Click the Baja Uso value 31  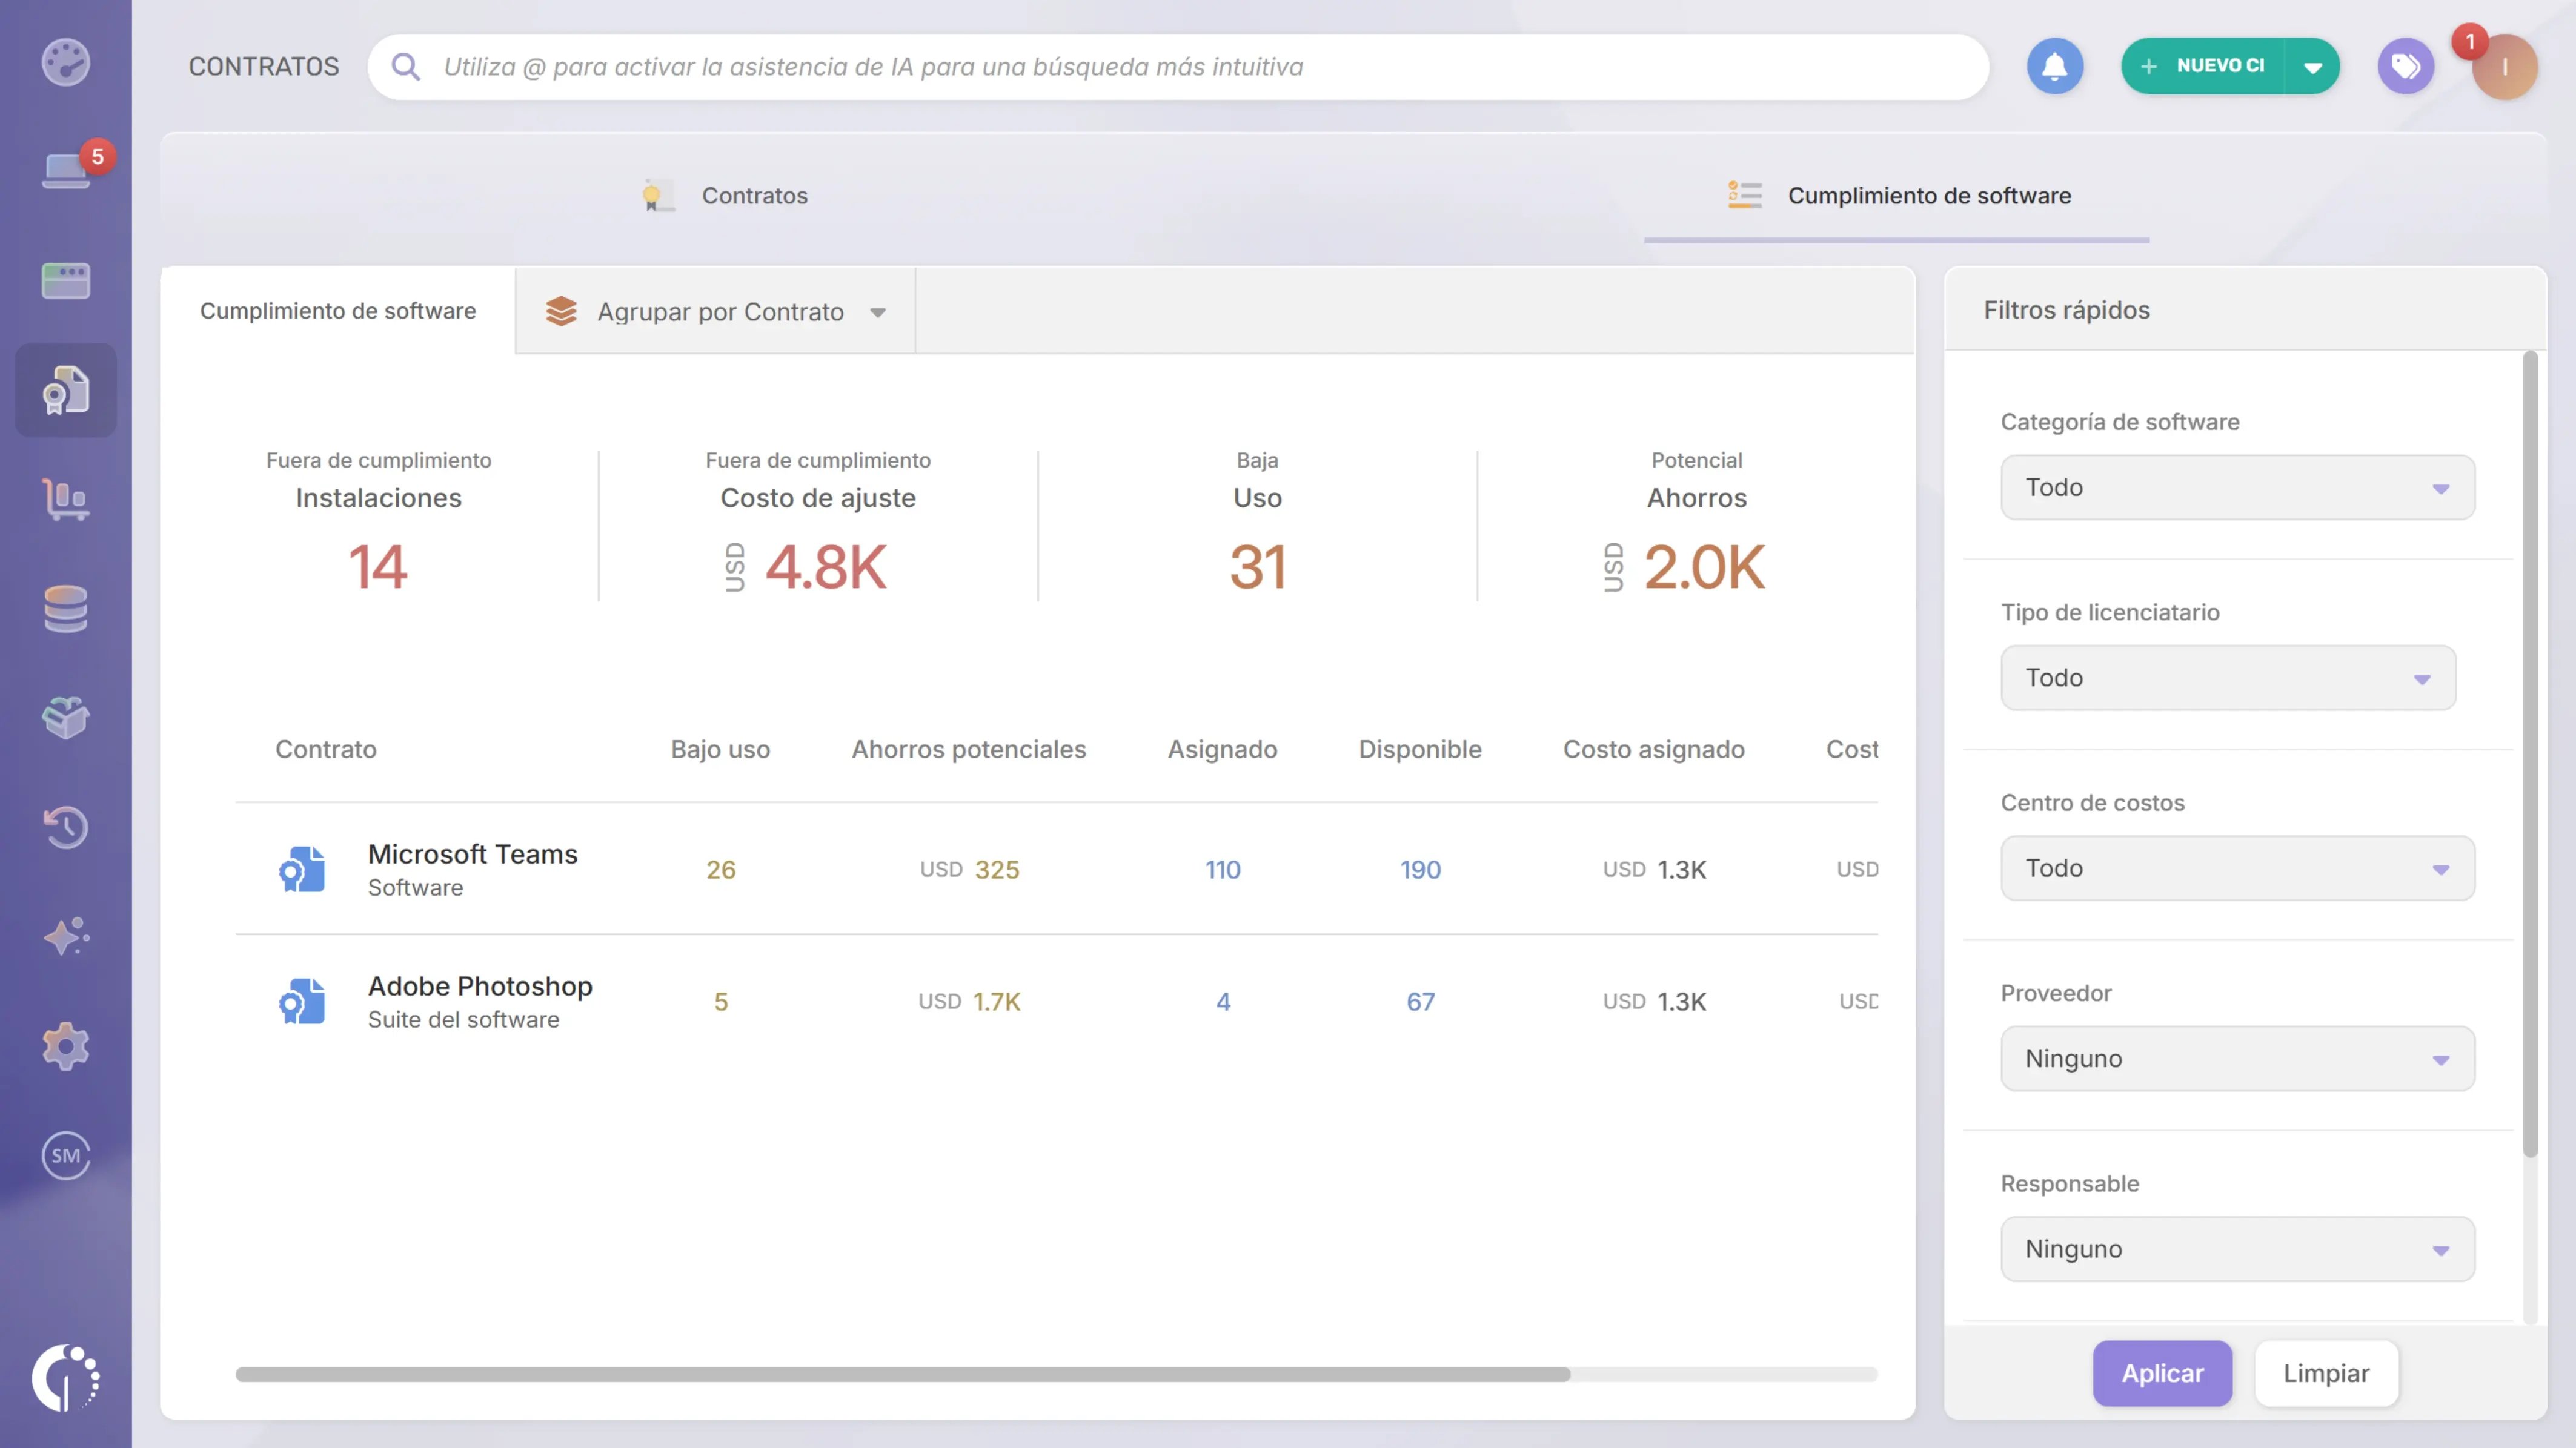click(1257, 567)
